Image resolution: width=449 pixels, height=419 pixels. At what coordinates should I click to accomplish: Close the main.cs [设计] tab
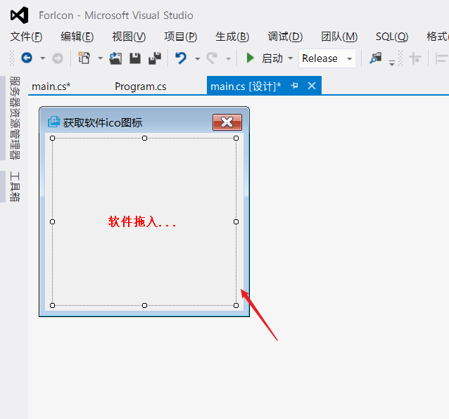tap(312, 86)
